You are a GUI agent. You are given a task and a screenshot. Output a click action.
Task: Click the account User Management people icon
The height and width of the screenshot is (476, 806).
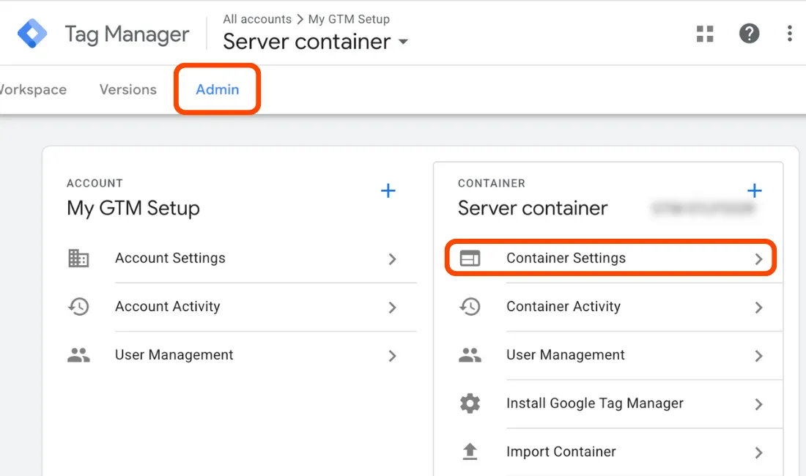[79, 356]
